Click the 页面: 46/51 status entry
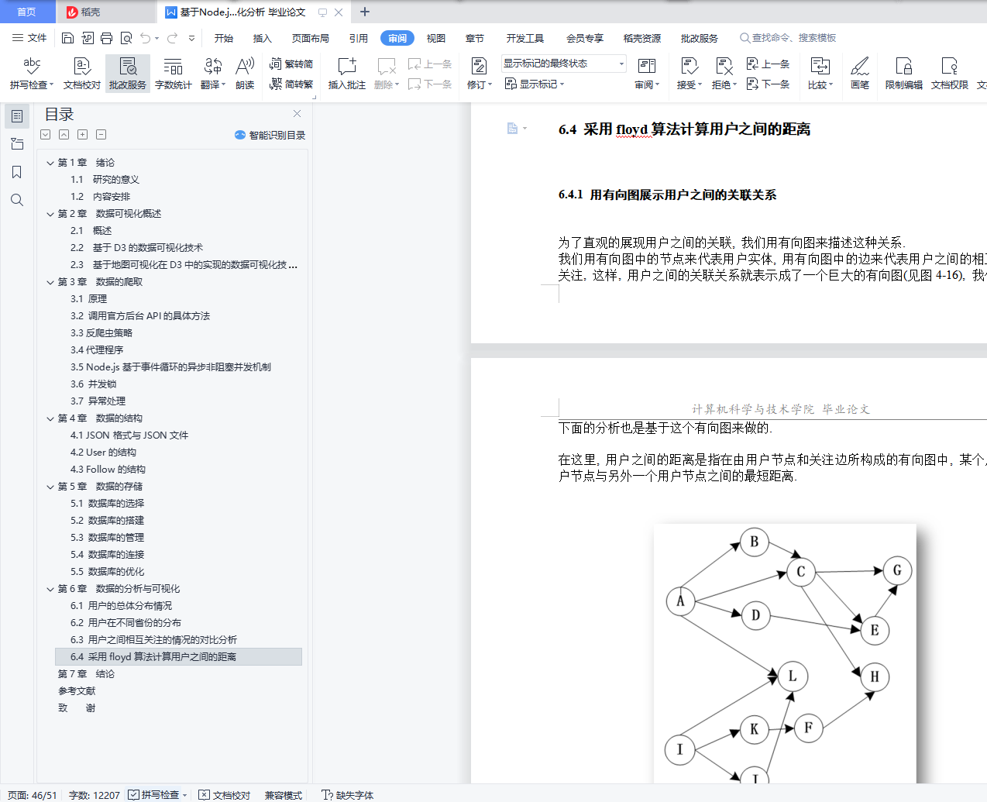 [32, 795]
